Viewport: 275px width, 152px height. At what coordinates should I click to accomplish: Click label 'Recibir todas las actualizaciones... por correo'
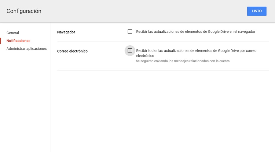[196, 51]
